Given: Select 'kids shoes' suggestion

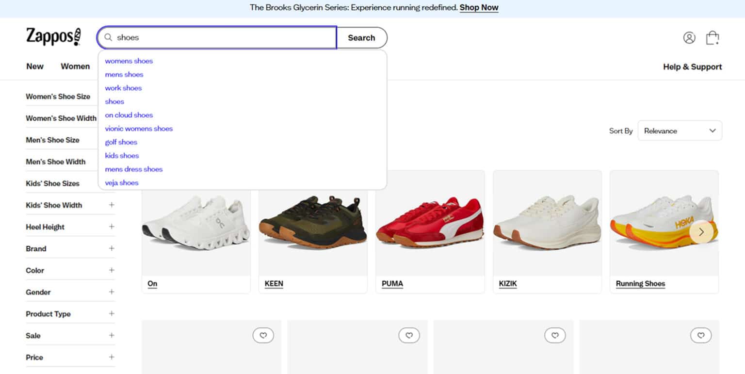Looking at the screenshot, I should (122, 156).
